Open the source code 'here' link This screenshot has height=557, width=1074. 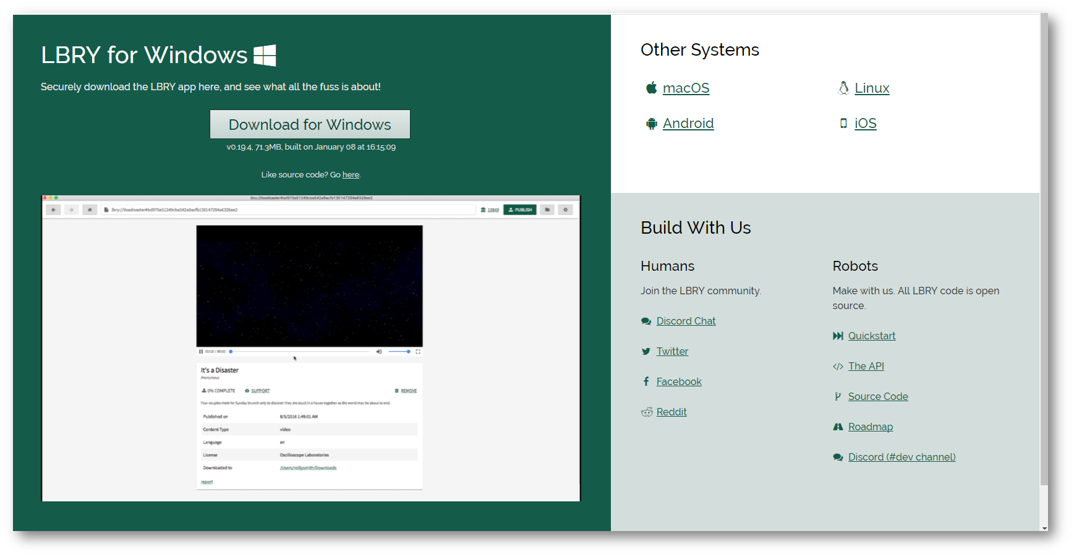351,175
